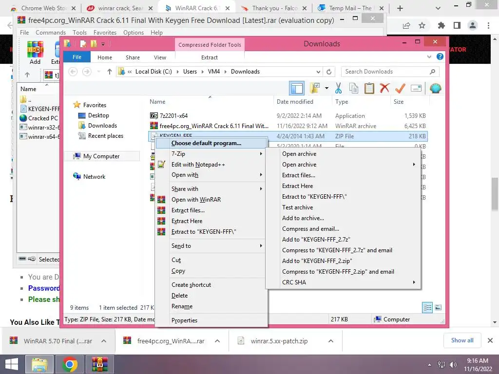The image size is (499, 374).
Task: Open the address bar history dropdown
Action: (318, 72)
